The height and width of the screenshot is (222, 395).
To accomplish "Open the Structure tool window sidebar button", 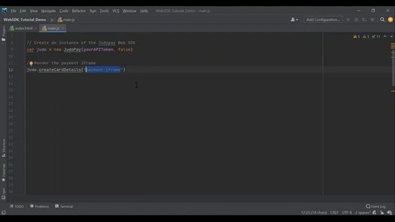I will (x=4, y=148).
